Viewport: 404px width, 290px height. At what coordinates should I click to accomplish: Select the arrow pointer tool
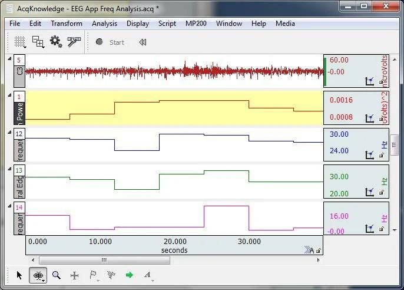point(19,275)
